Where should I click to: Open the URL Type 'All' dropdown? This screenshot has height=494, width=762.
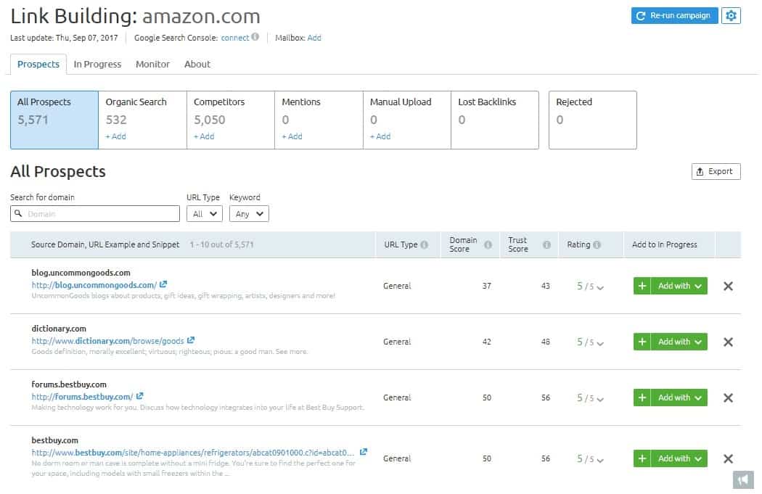click(204, 213)
